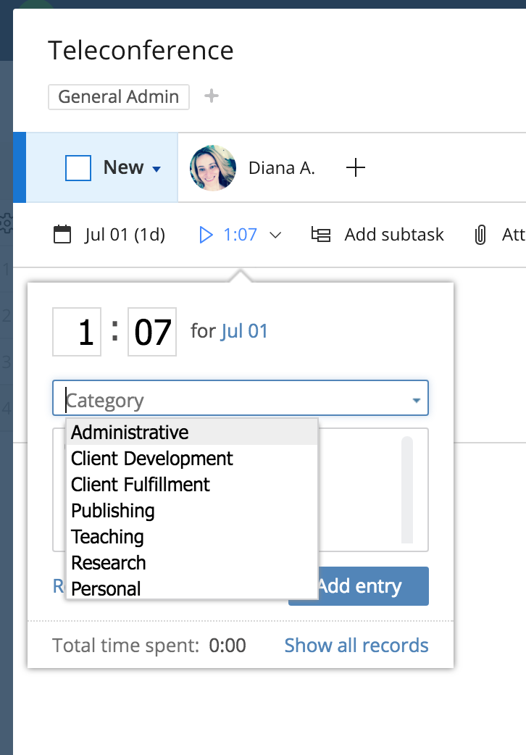Select Research in the dropdown list
The height and width of the screenshot is (755, 526).
click(x=109, y=563)
